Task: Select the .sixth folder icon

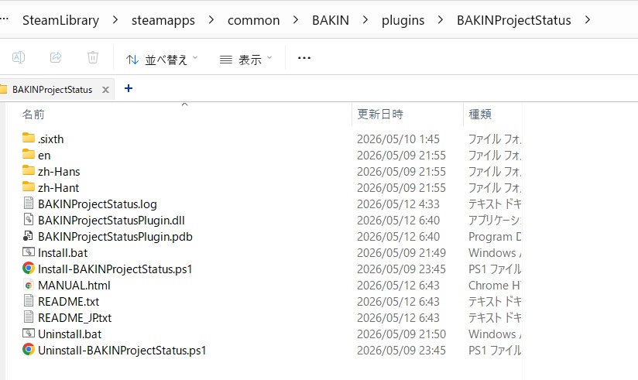Action: point(29,138)
